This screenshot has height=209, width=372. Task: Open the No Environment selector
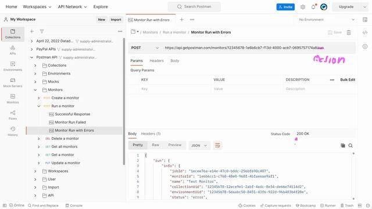(x=327, y=20)
